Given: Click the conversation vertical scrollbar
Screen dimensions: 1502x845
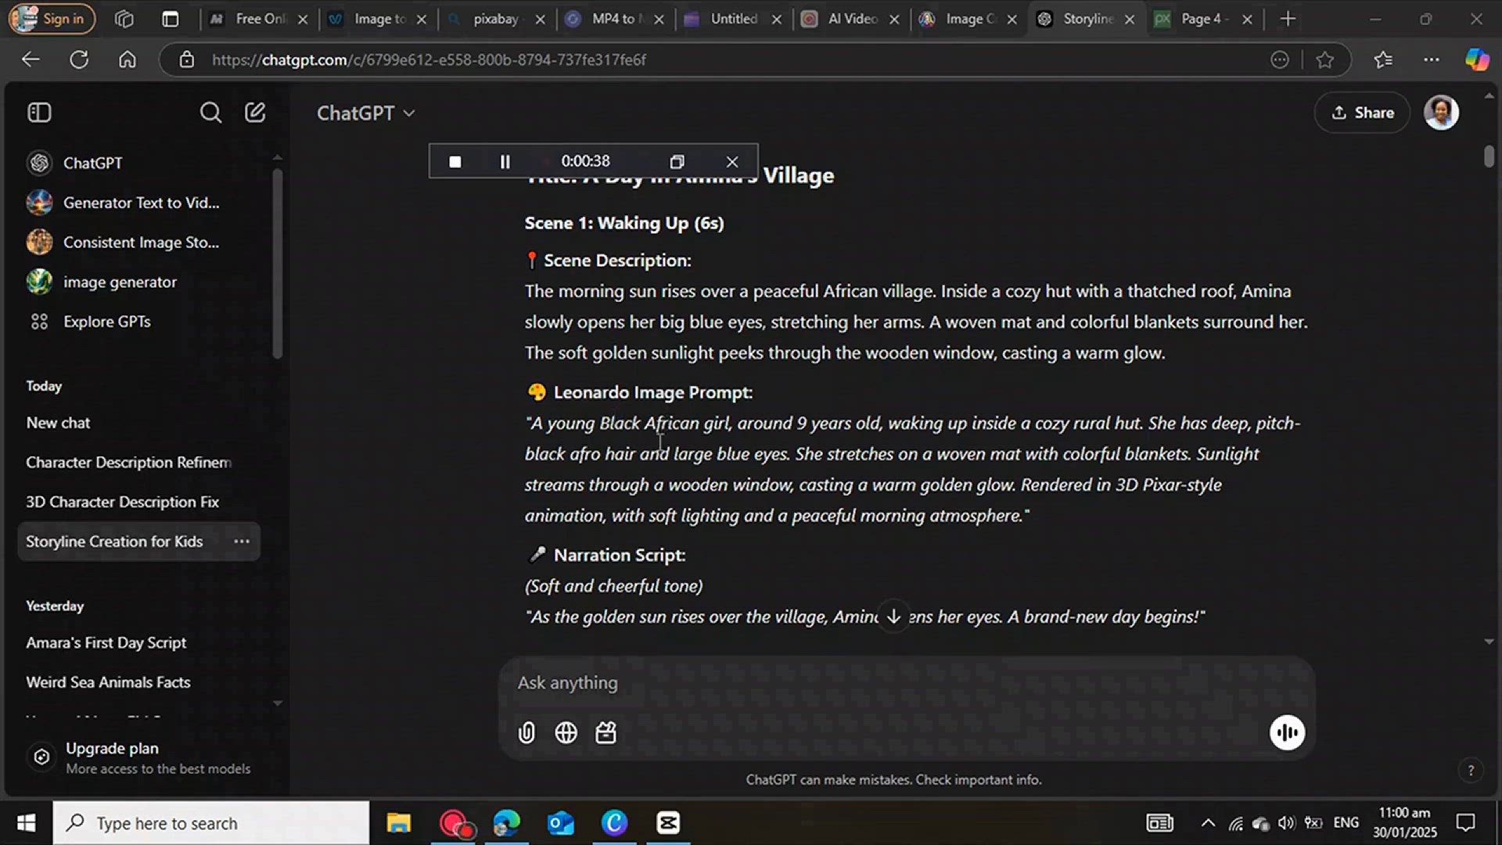Looking at the screenshot, I should pyautogui.click(x=1489, y=156).
